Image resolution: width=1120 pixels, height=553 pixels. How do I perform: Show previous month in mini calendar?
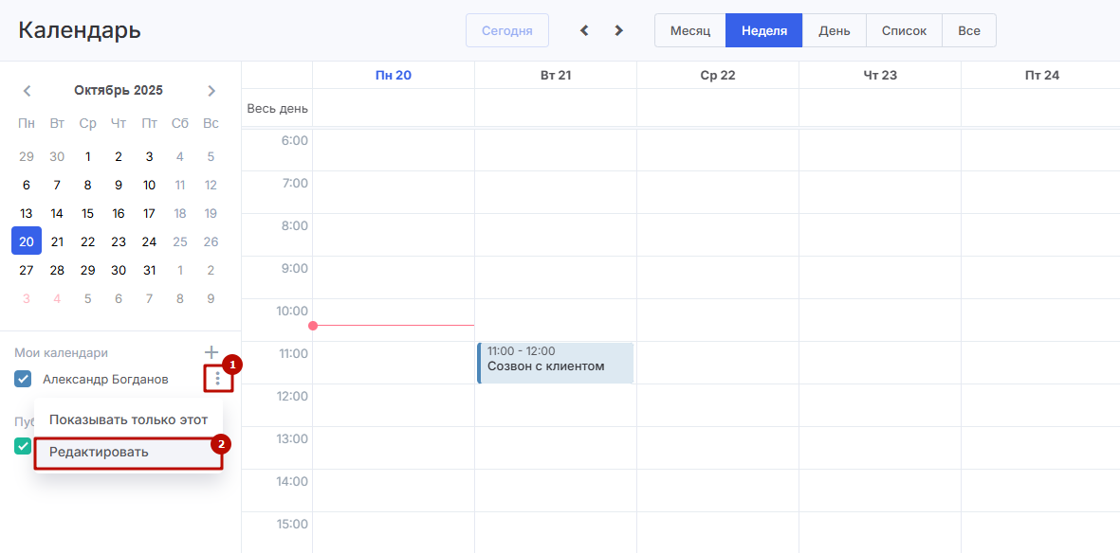(x=27, y=91)
